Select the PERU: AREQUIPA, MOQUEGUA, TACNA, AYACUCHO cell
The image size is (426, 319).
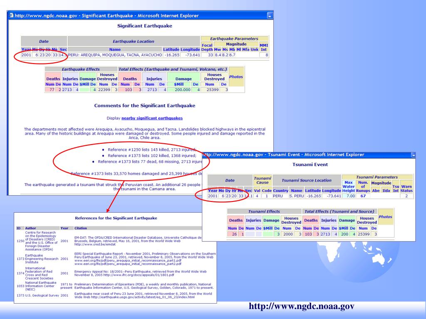(115, 55)
